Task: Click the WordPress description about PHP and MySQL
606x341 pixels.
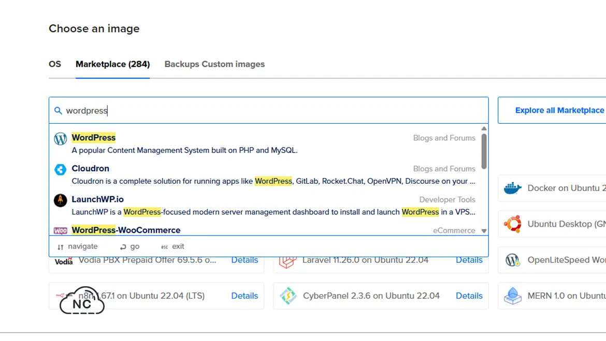Action: (184, 150)
